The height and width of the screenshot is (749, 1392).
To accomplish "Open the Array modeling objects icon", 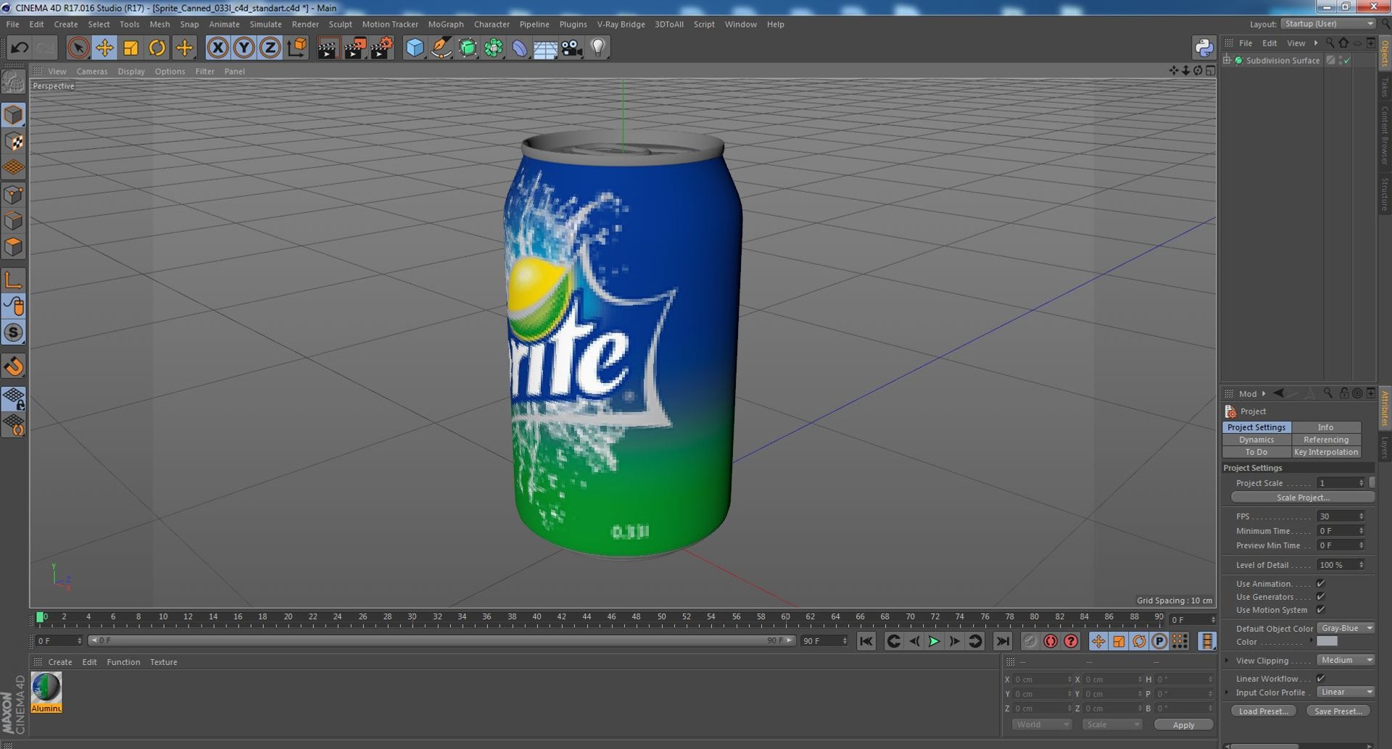I will coord(494,48).
